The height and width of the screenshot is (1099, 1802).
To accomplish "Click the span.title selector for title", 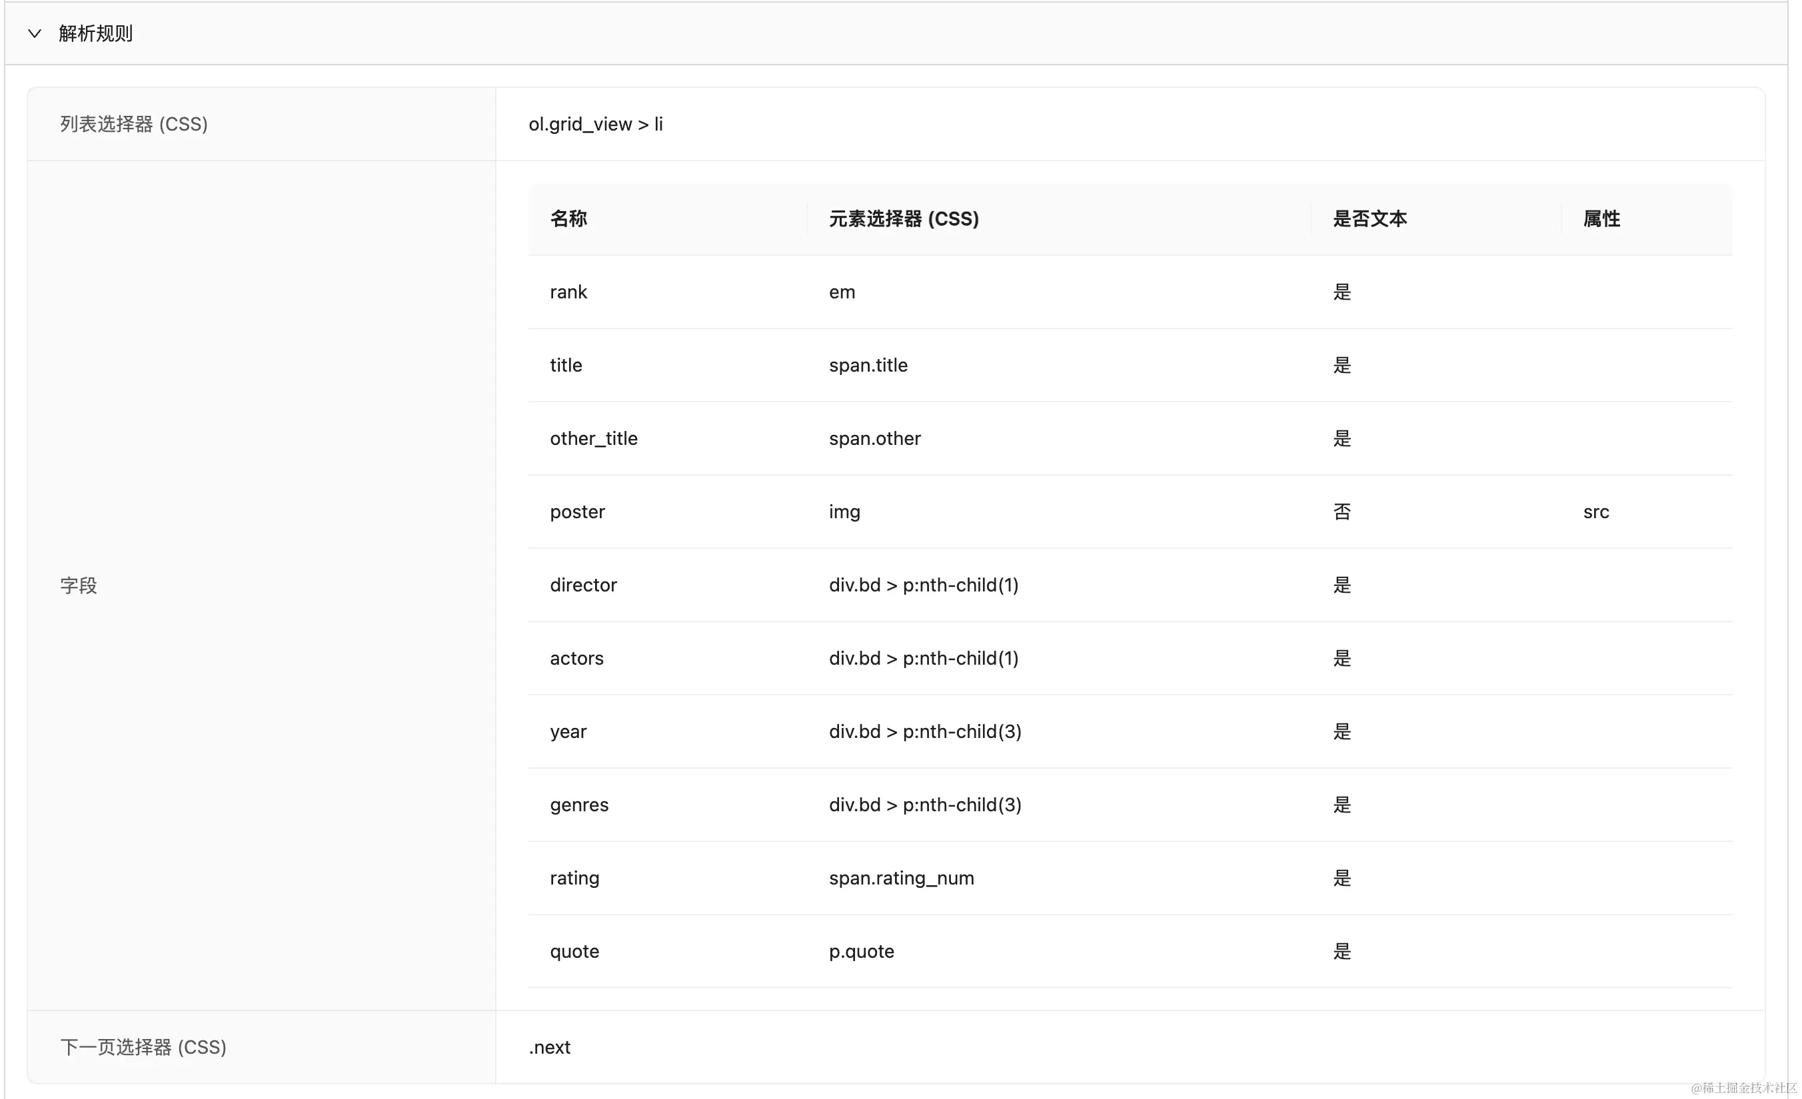I will click(868, 364).
